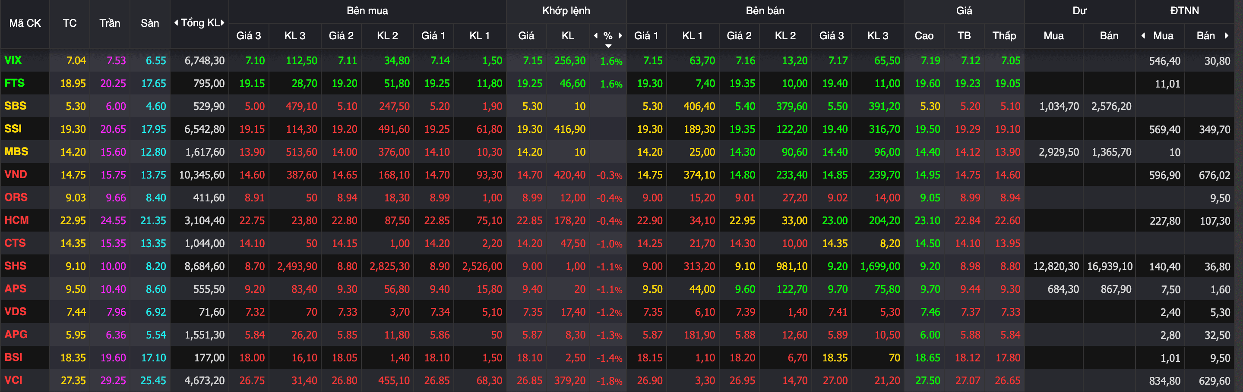Select SHS buy-side KL 2 value 2,825,30
Viewport: 1243px width, 392px height.
pyautogui.click(x=389, y=266)
